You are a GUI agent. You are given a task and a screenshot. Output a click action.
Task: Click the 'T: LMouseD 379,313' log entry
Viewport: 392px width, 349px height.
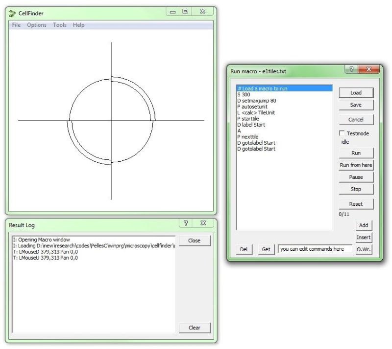(94, 252)
